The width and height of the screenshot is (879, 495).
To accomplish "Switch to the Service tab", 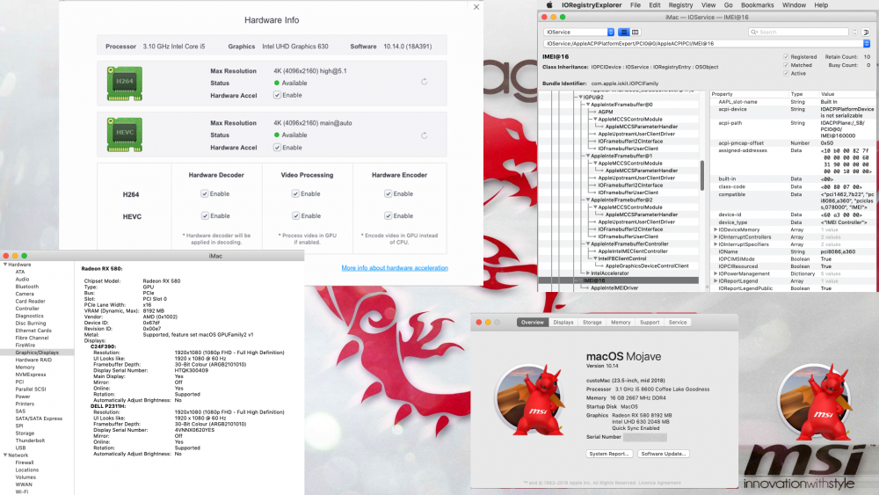I will coord(677,323).
